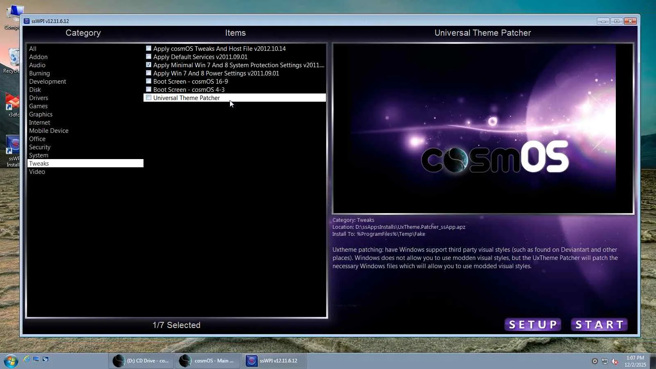Select the Tweaks category
This screenshot has width=656, height=369.
[x=85, y=164]
